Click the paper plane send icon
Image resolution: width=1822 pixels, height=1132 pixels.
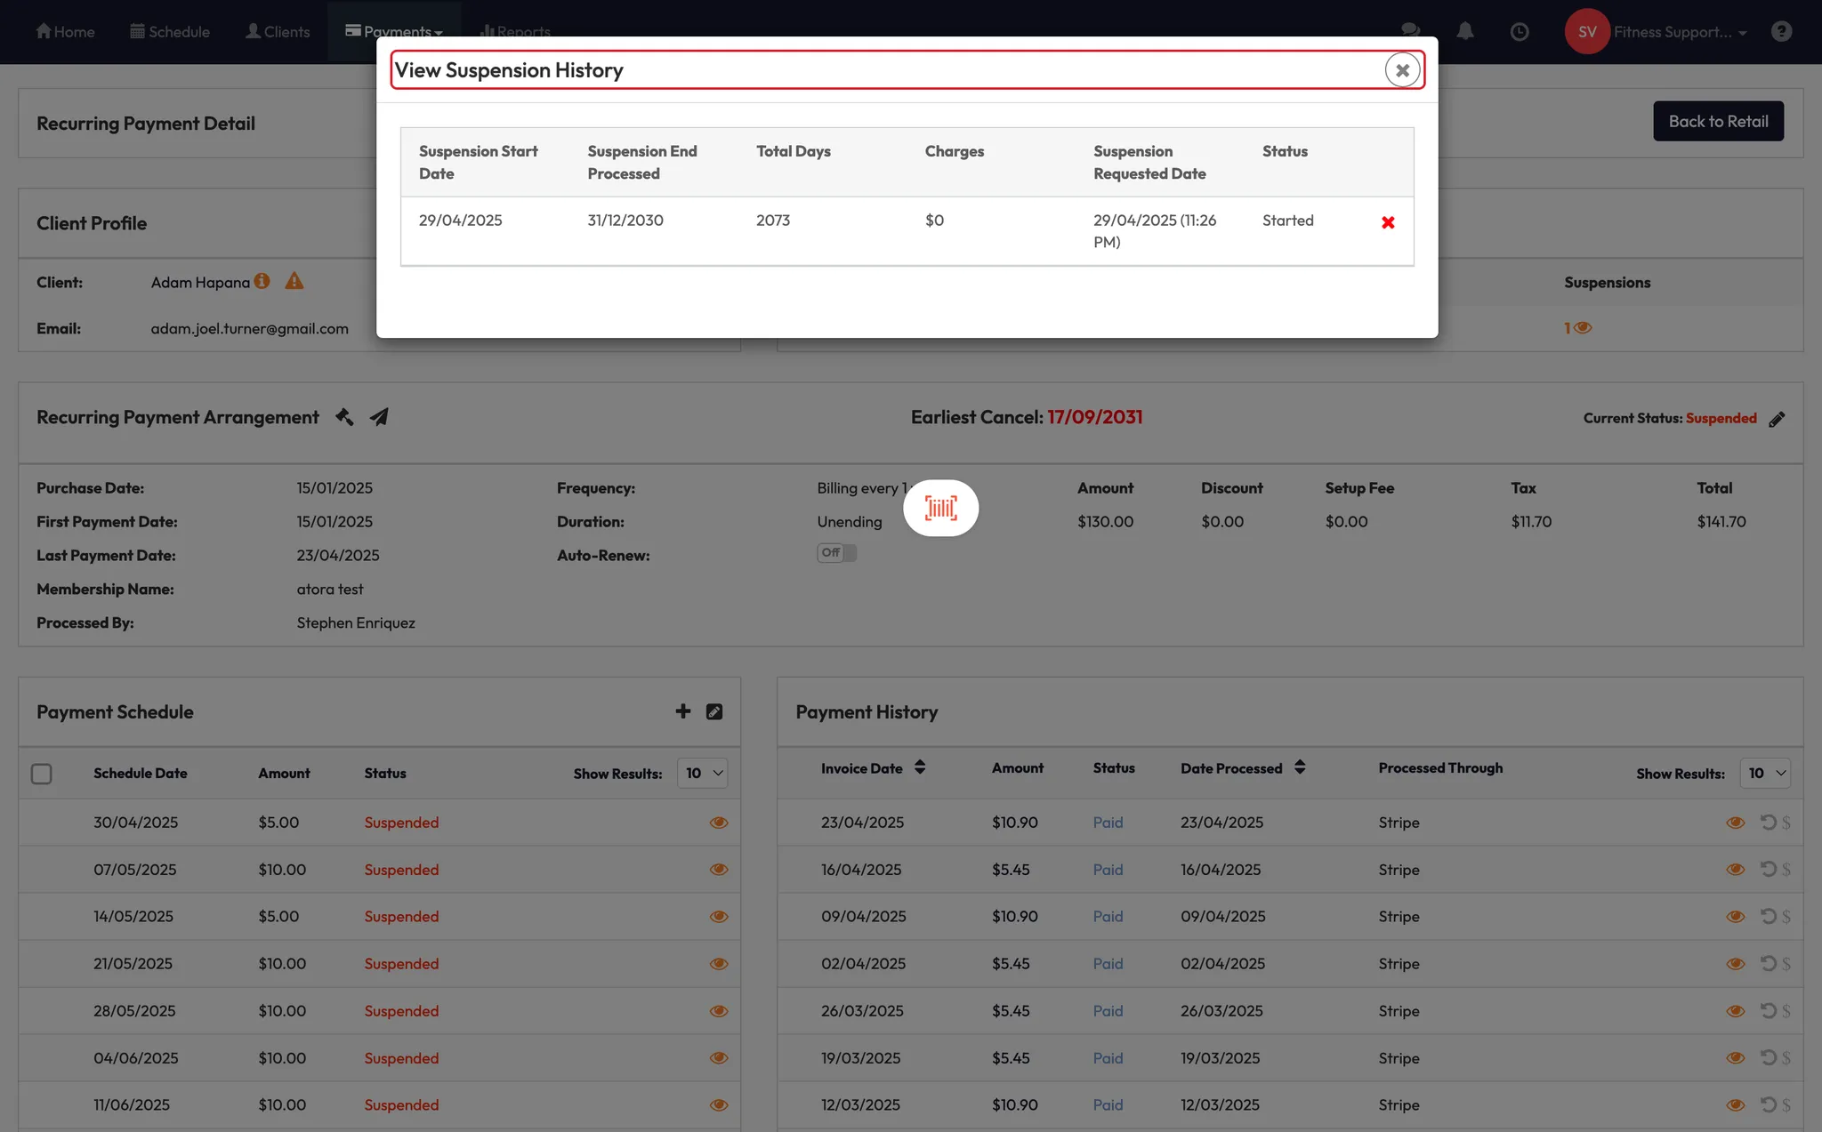pyautogui.click(x=379, y=417)
